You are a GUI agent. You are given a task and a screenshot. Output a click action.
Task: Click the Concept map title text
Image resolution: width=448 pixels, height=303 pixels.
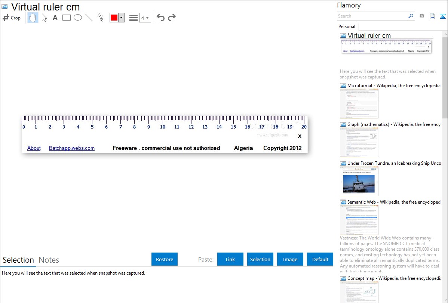(x=394, y=278)
